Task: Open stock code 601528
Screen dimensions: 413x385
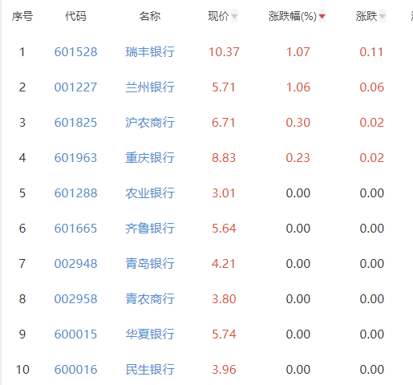Action: 75,52
